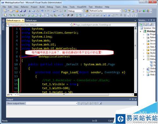158x124 pixels.
Task: Click the Copy toolbar icon
Action: (x=33, y=11)
